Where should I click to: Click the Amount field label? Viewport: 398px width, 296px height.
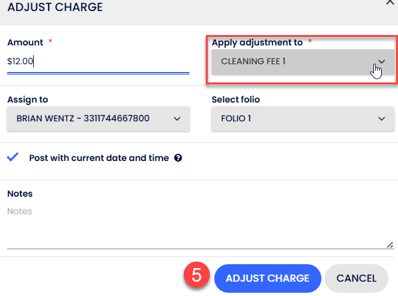click(25, 42)
